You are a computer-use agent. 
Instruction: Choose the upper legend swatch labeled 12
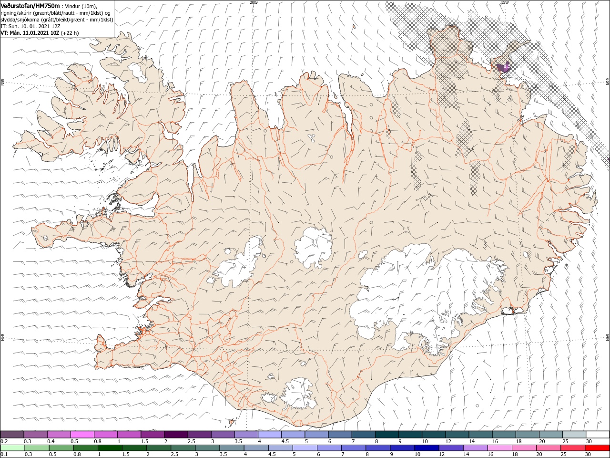coord(457,434)
